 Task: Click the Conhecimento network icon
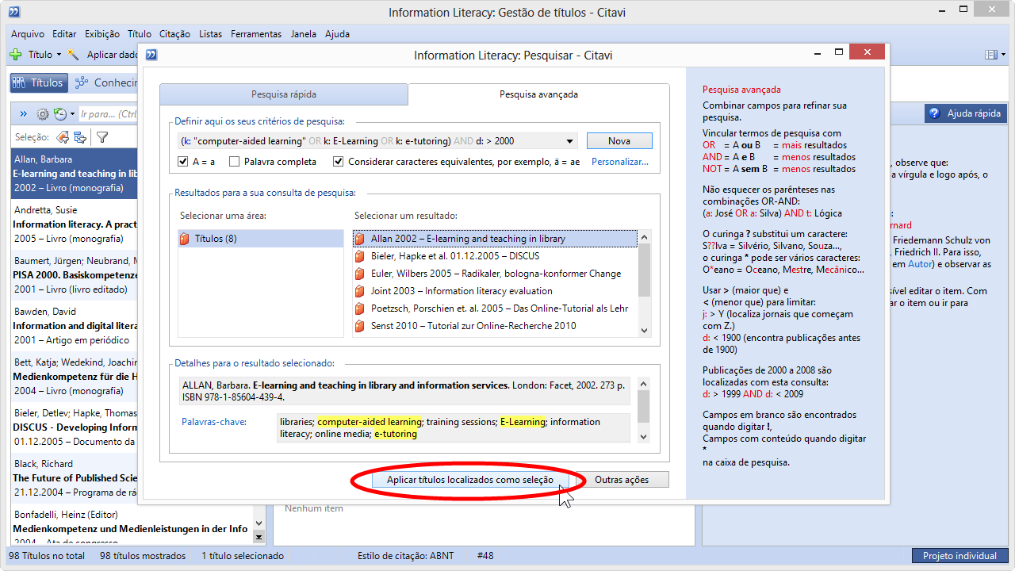82,82
